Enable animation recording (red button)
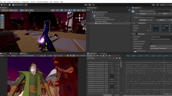 (94, 56)
